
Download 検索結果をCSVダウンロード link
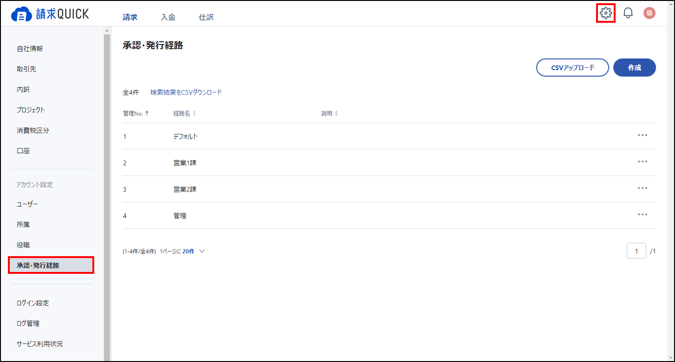click(x=186, y=92)
